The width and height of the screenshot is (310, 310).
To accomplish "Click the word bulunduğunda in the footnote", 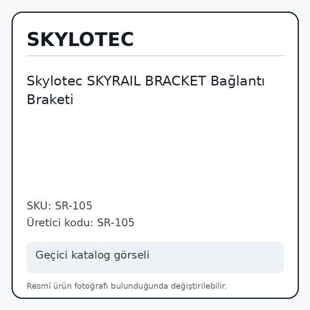I will [x=139, y=286].
